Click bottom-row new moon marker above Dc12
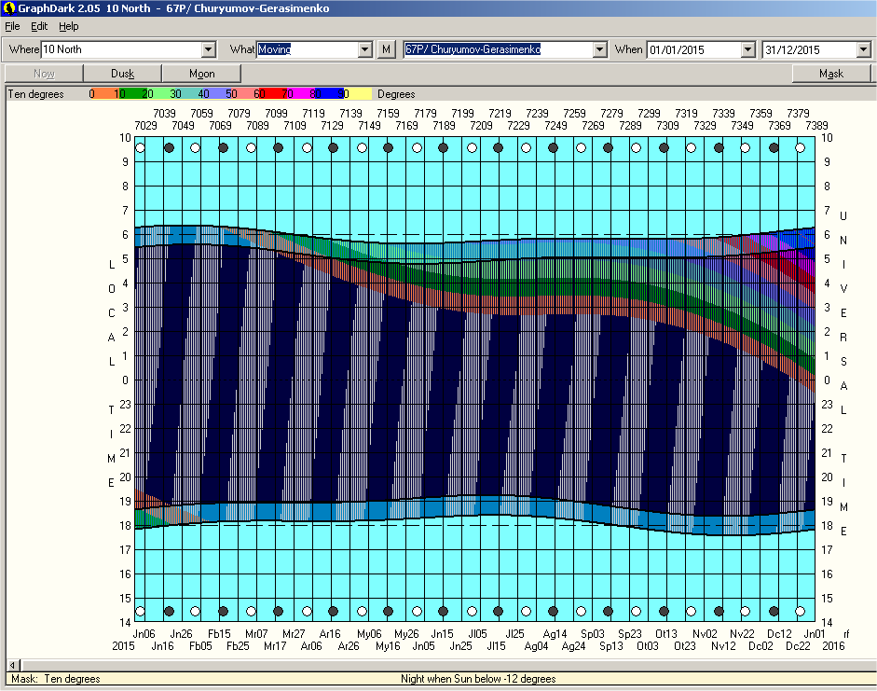This screenshot has height=691, width=877. pos(774,612)
